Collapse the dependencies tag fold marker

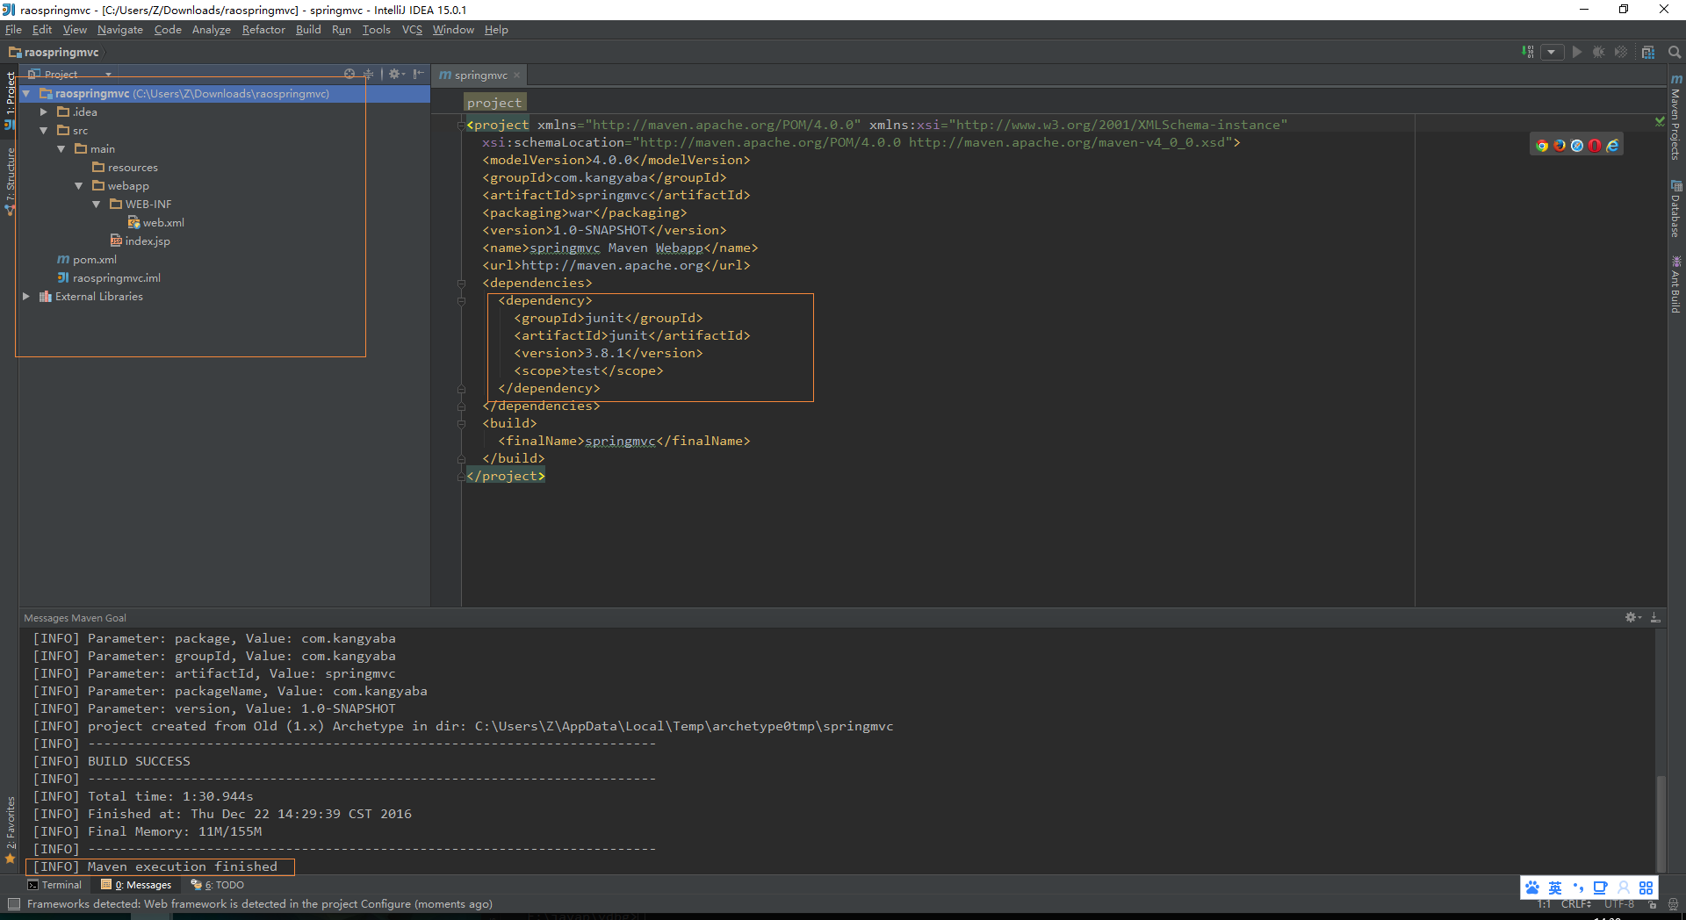pos(461,283)
